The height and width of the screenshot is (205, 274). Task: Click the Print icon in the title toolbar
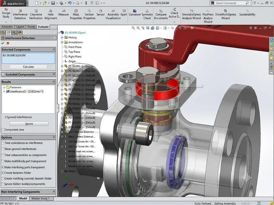[x=61, y=3]
